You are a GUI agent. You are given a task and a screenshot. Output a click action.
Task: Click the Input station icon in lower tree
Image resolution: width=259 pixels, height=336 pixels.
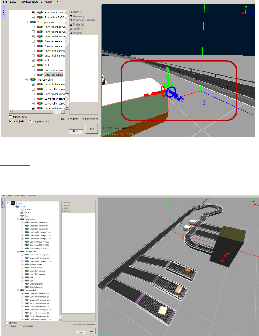click(x=22, y=219)
